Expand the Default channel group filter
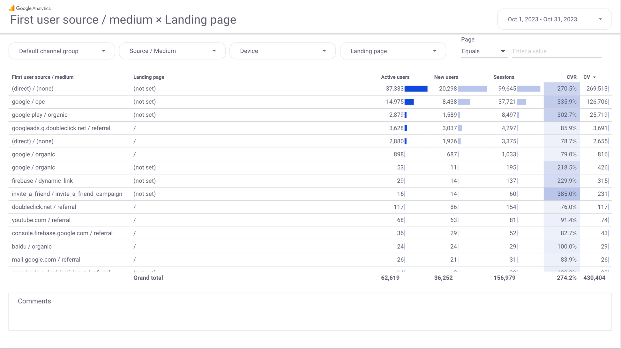The height and width of the screenshot is (349, 621). click(62, 51)
